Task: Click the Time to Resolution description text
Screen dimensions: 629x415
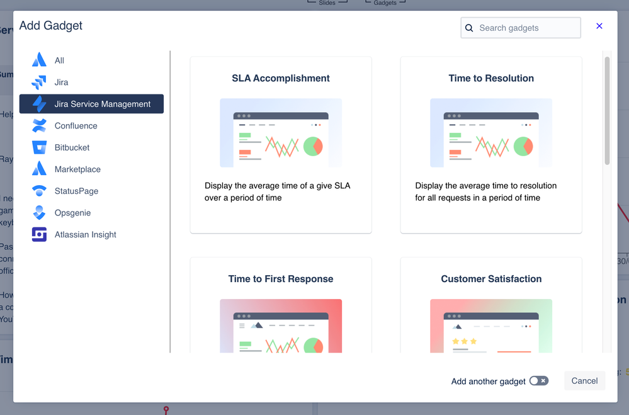Action: [486, 192]
